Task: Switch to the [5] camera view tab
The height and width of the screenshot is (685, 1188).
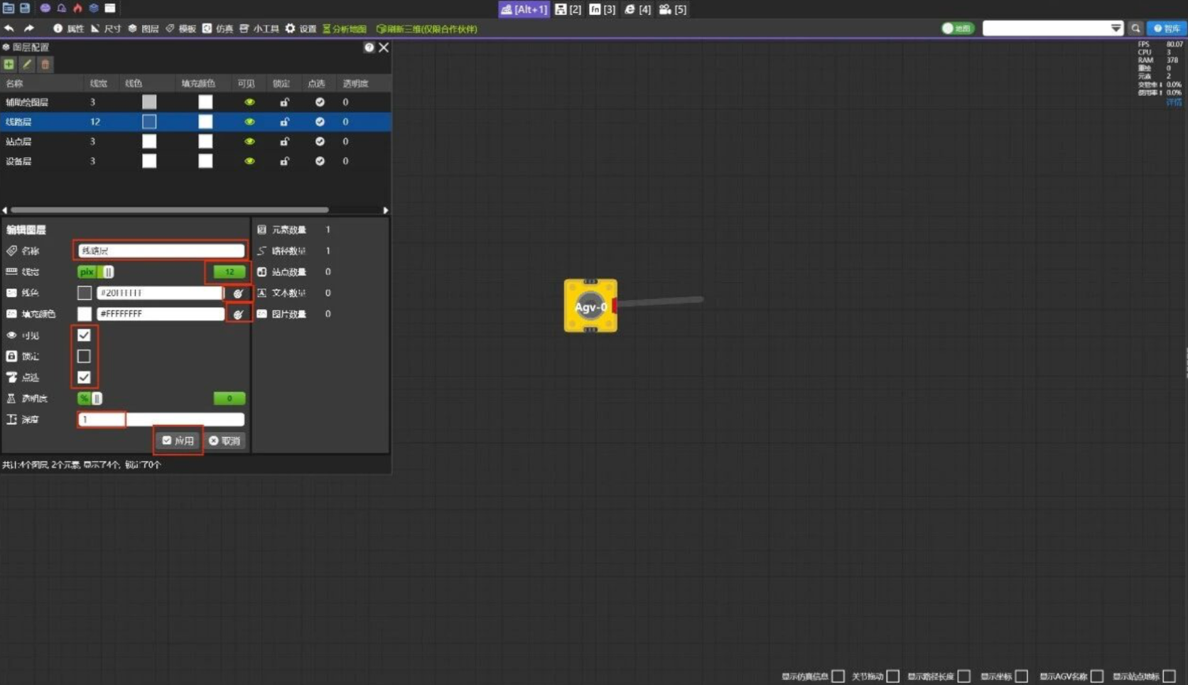Action: point(672,9)
